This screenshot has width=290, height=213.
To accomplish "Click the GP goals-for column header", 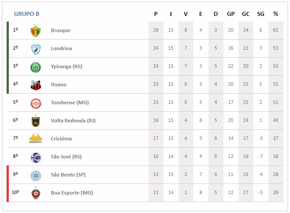I will pyautogui.click(x=231, y=14).
